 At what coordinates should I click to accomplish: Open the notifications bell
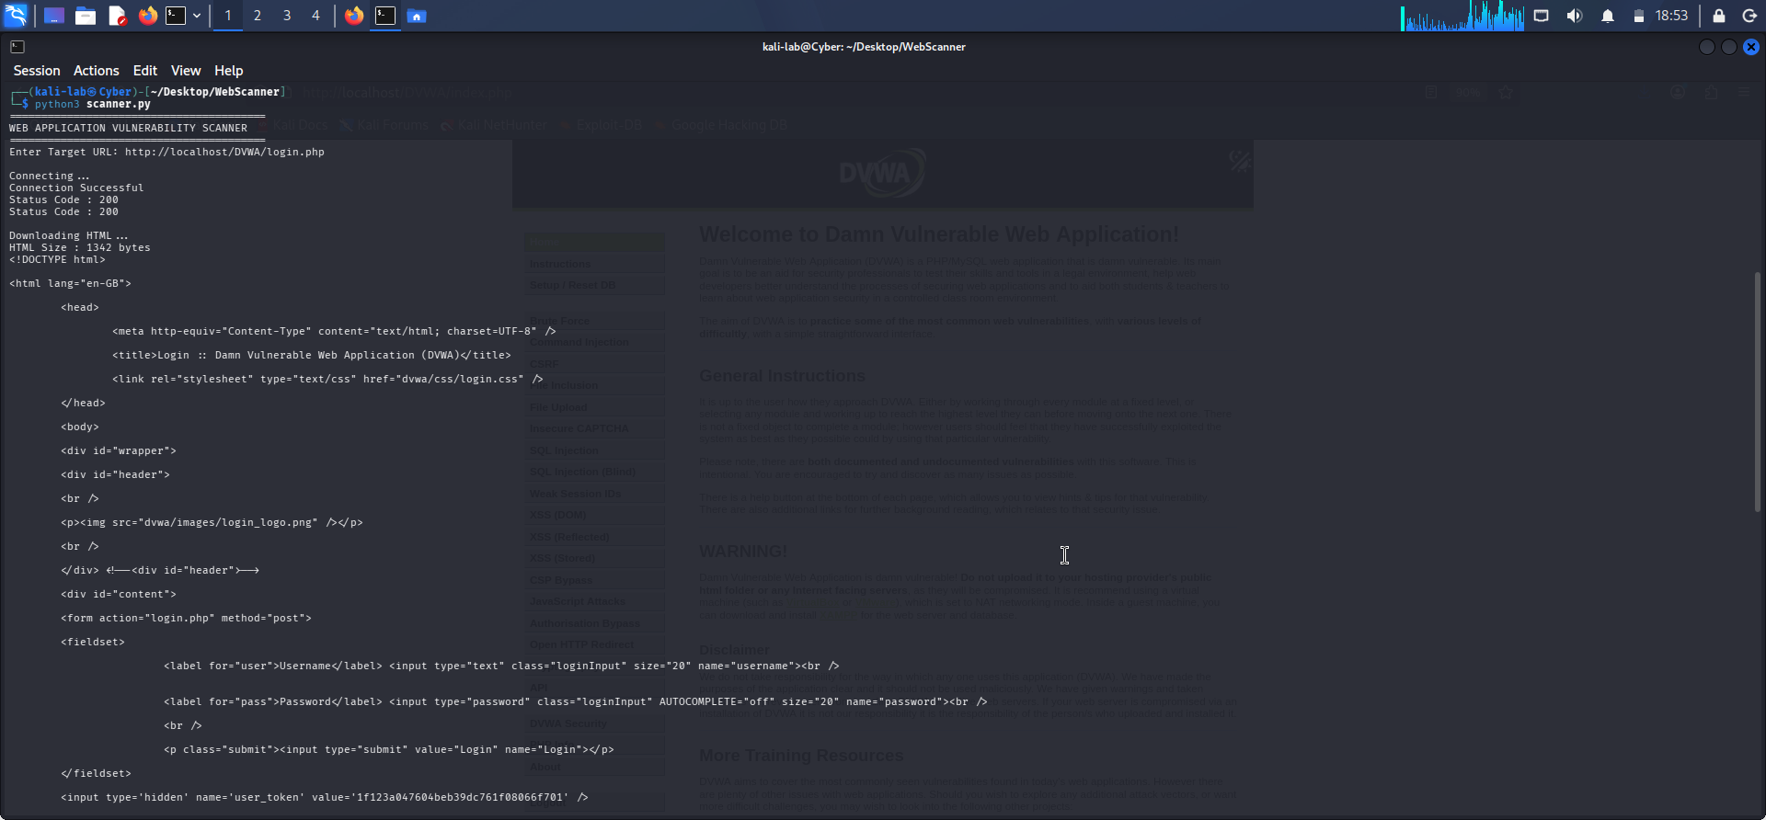[x=1608, y=16]
